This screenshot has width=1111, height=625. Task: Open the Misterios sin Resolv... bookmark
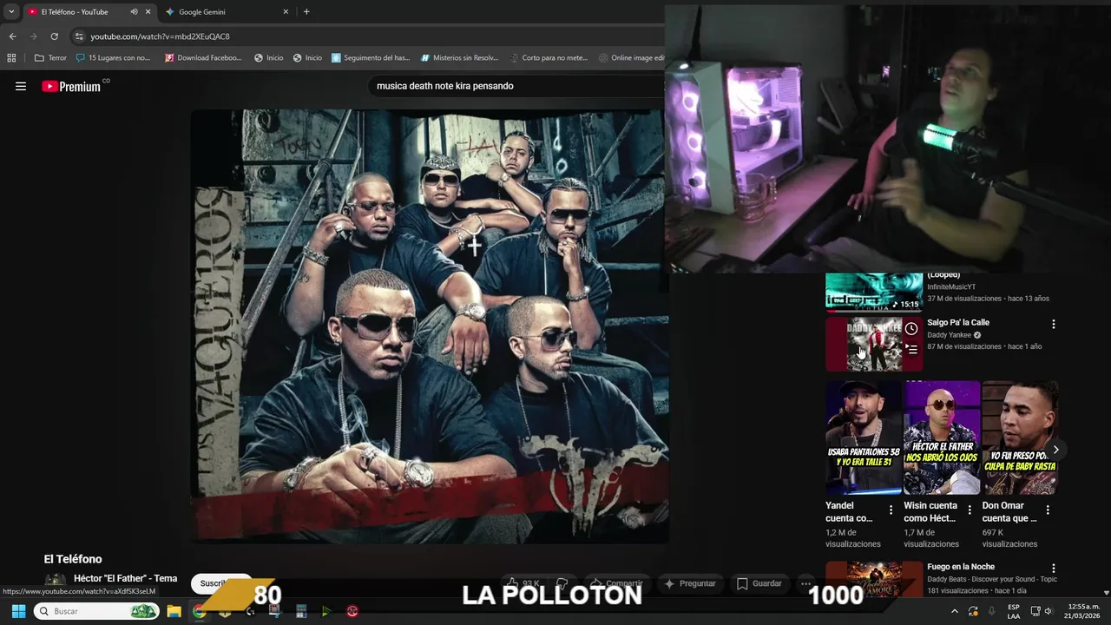460,58
